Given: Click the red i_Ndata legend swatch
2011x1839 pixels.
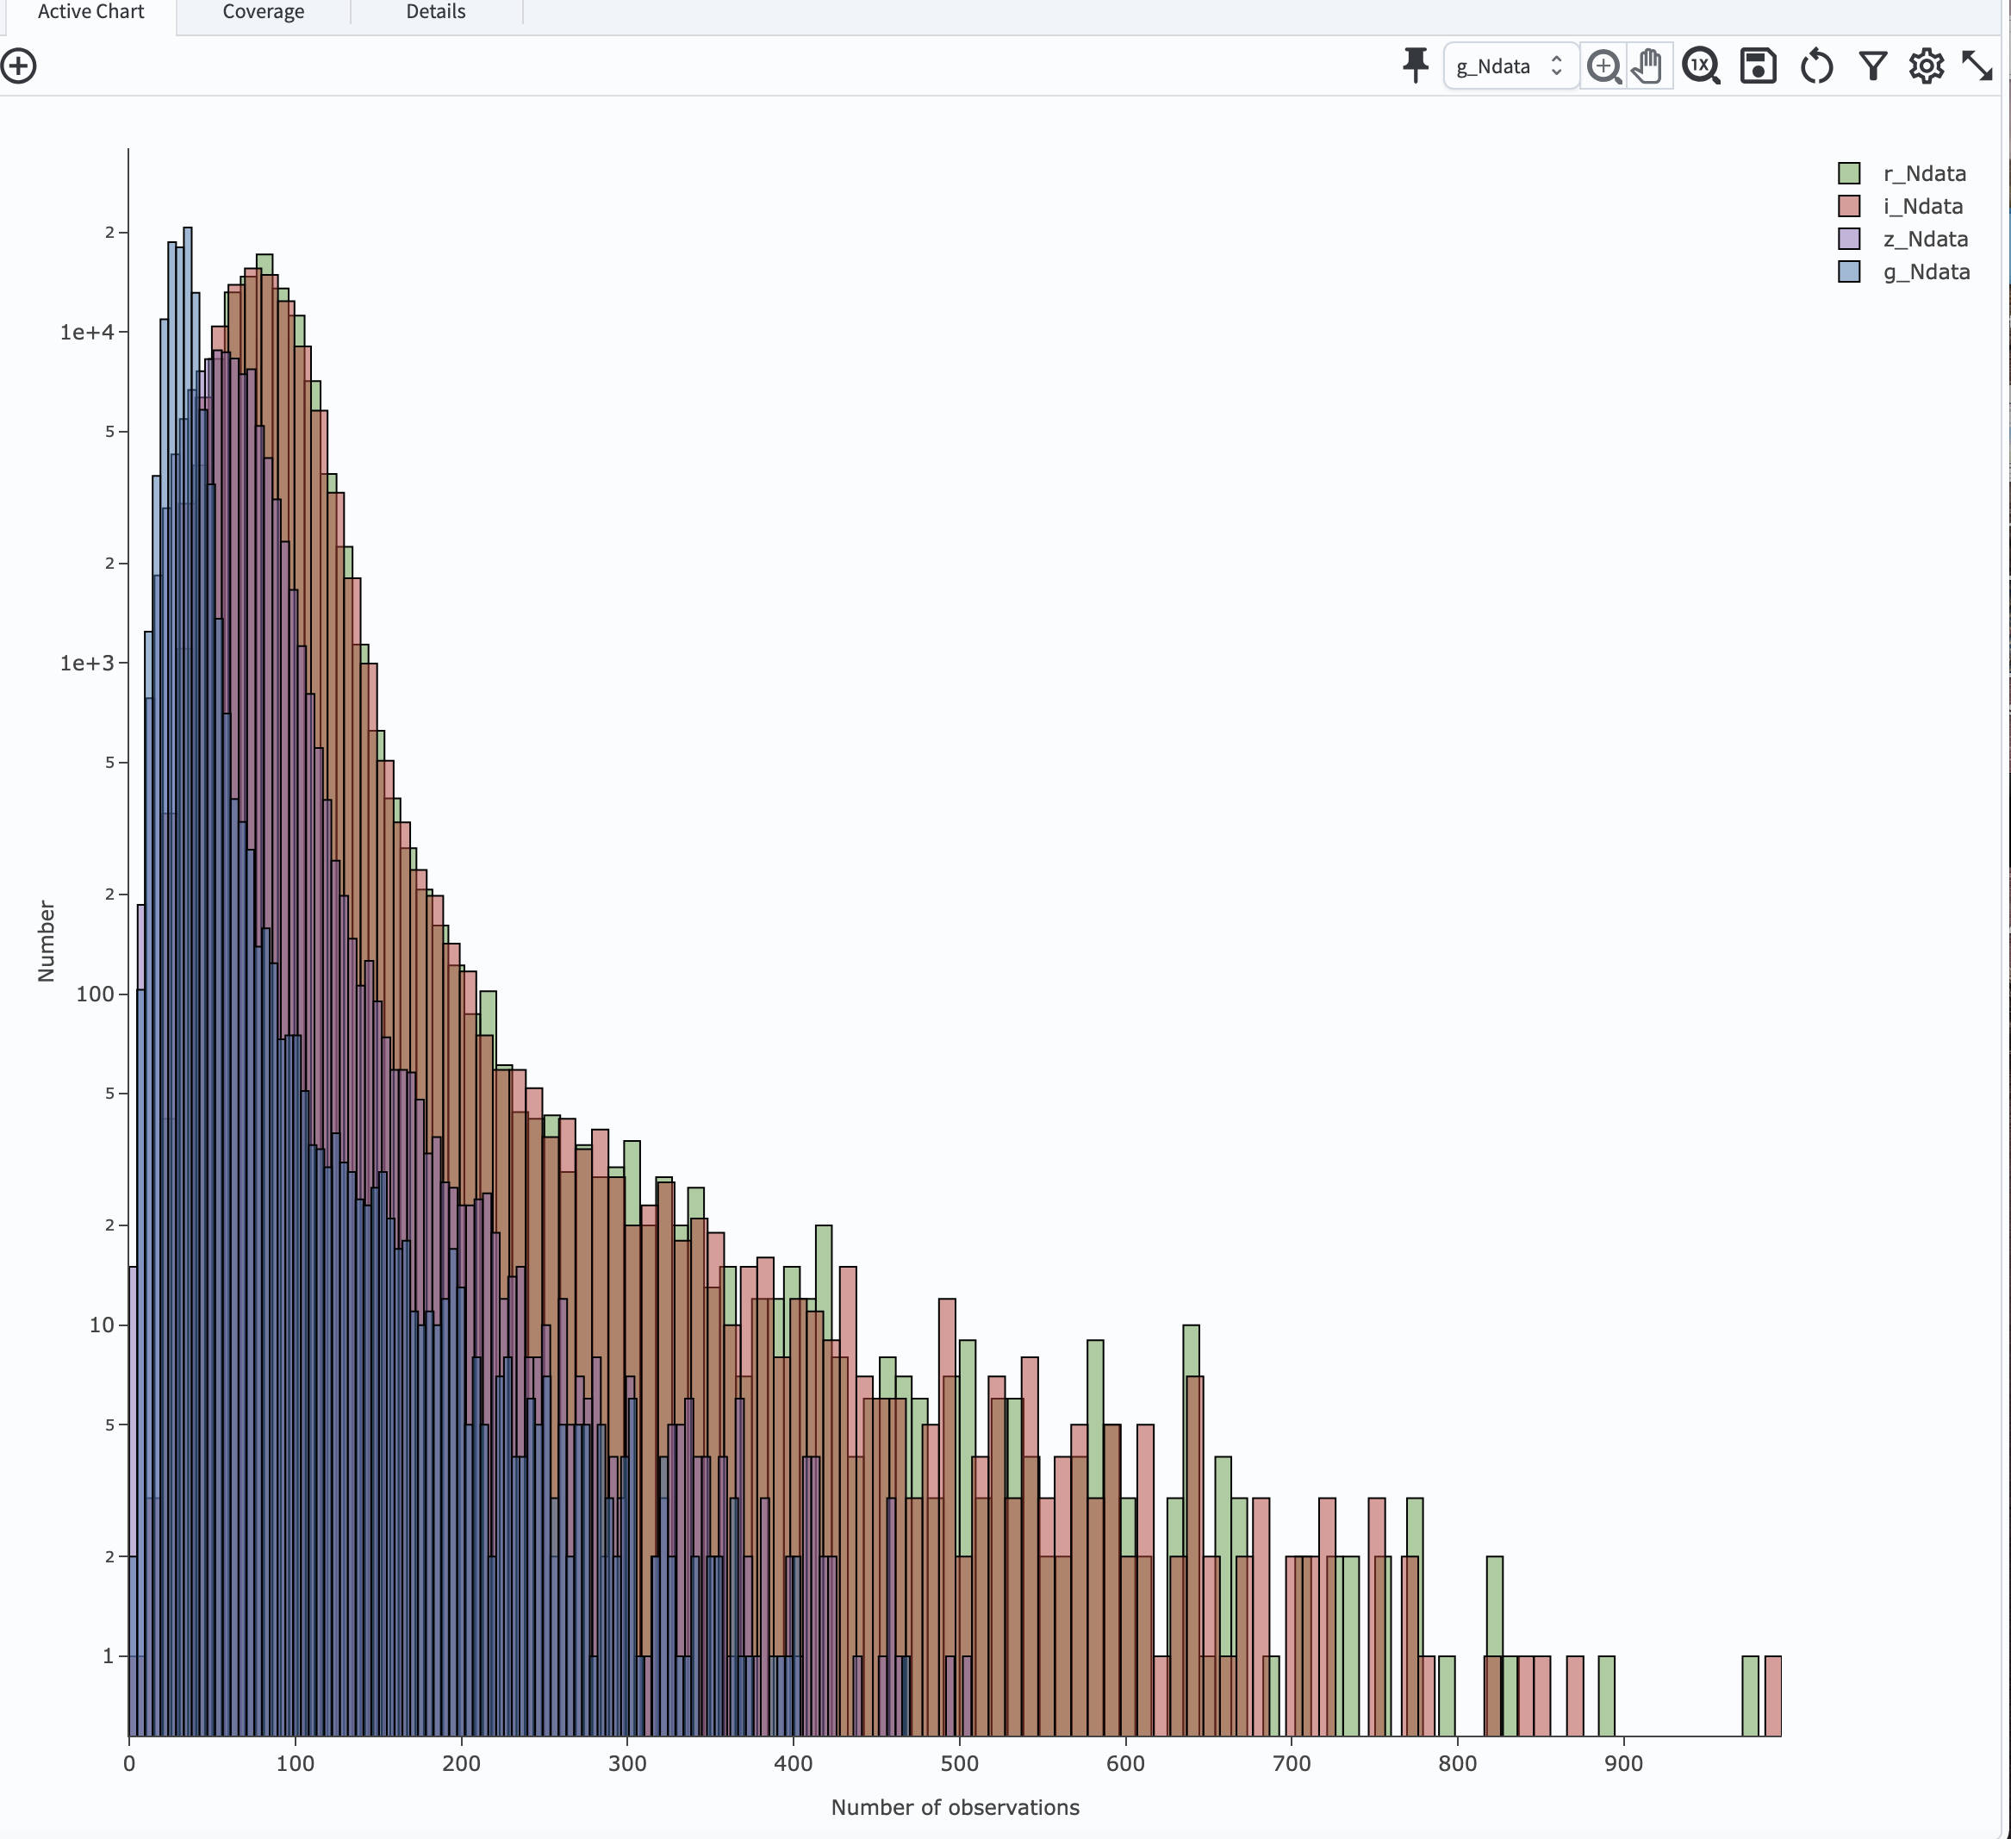Looking at the screenshot, I should [1849, 207].
